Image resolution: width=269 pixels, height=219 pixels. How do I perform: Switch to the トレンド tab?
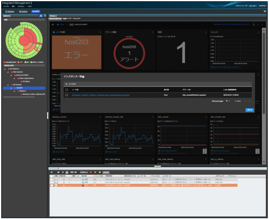[77, 18]
